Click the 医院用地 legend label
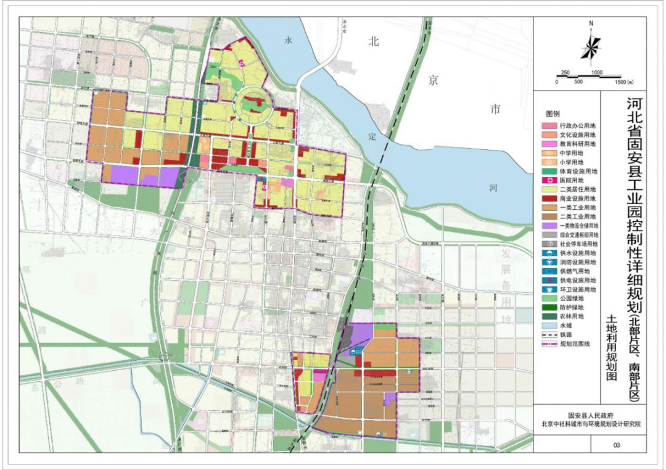Viewport: 666px width, 470px height. click(x=572, y=180)
